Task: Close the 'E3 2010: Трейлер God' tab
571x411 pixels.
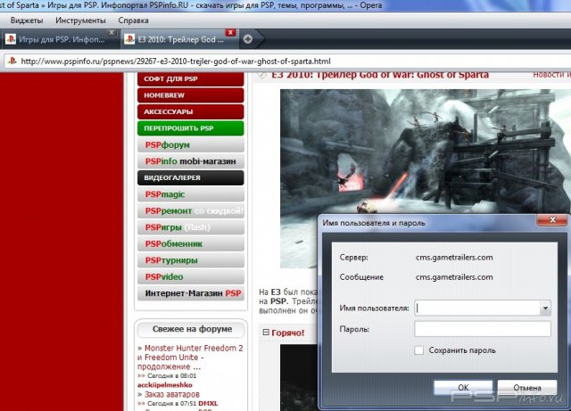Action: point(230,33)
